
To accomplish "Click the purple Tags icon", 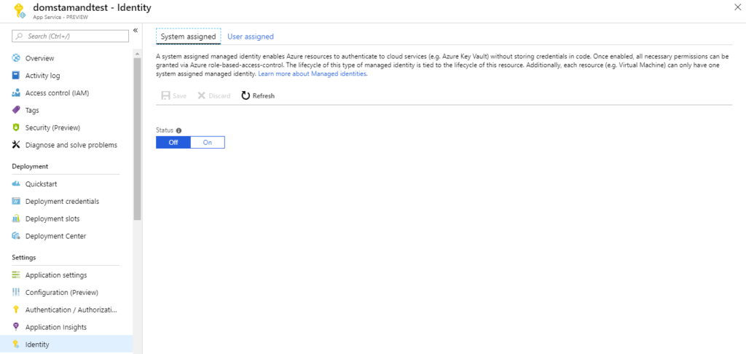I will 16,110.
